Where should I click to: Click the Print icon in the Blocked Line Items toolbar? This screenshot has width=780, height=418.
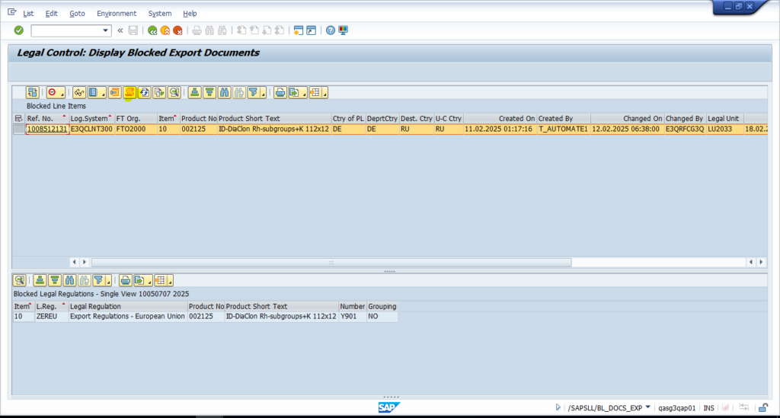pyautogui.click(x=280, y=92)
